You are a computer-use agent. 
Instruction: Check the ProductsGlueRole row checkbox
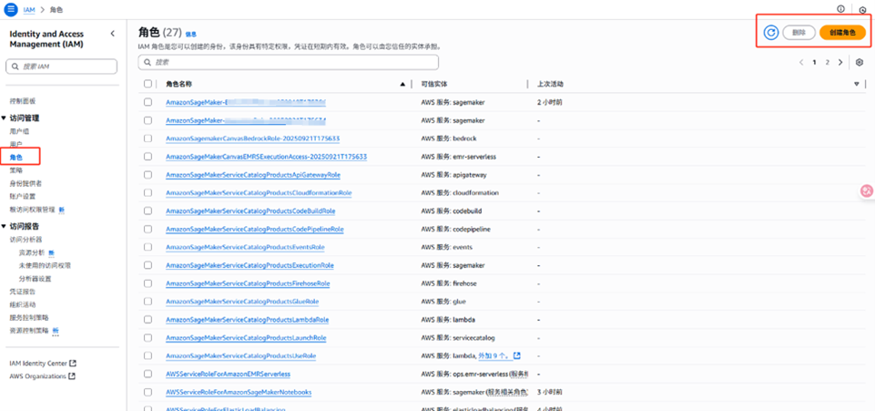[x=148, y=302]
